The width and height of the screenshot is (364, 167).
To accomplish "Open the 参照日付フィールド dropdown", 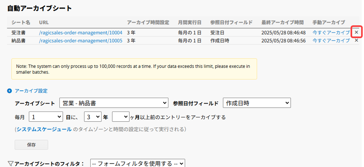I will tap(256, 103).
